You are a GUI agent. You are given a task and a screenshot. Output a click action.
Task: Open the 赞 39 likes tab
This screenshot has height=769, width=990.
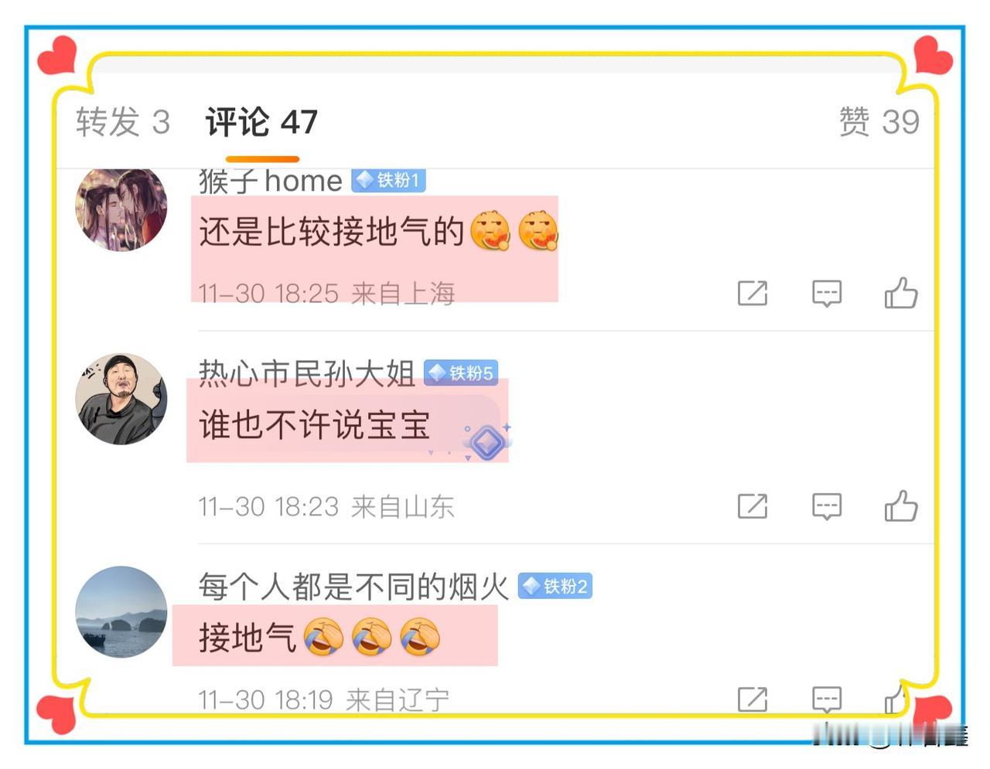pos(879,122)
